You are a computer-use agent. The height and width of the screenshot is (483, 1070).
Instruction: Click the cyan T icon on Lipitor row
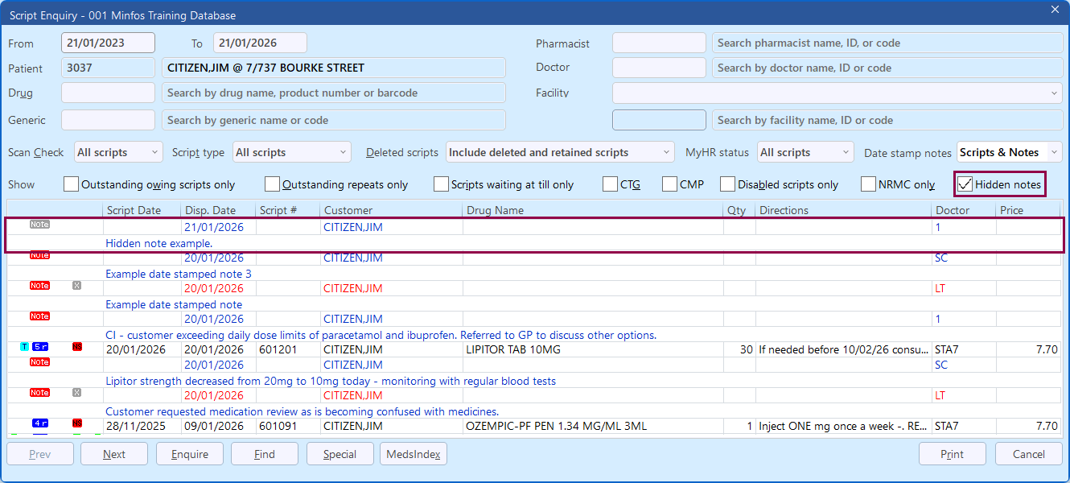click(24, 347)
